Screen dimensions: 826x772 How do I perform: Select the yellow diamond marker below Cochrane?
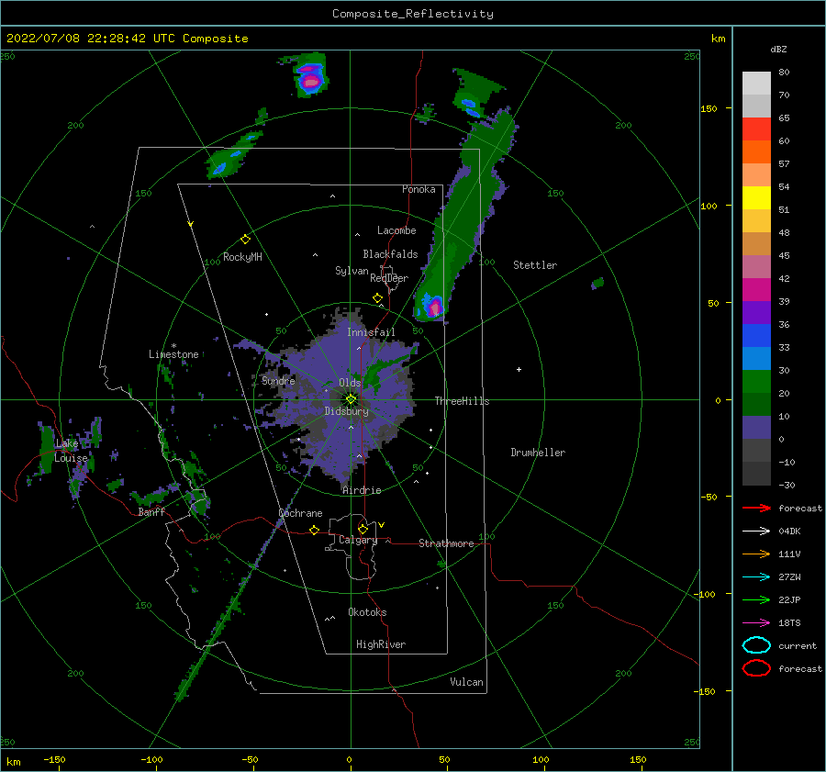315,530
